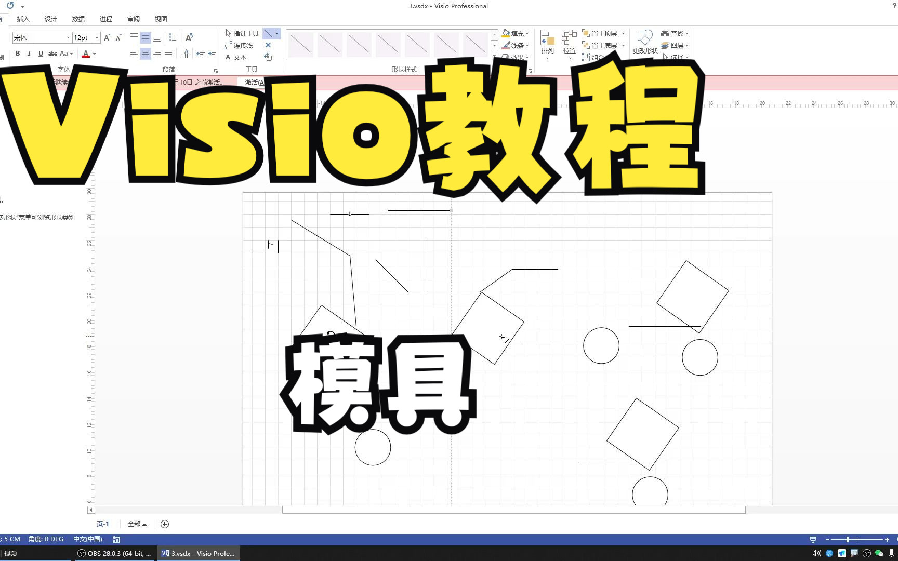This screenshot has height=561, width=898.
Task: Click the rotate text icon
Action: (189, 37)
